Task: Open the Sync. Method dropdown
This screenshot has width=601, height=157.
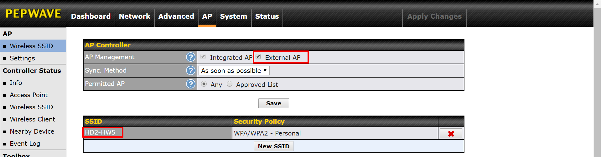Action: tap(234, 71)
